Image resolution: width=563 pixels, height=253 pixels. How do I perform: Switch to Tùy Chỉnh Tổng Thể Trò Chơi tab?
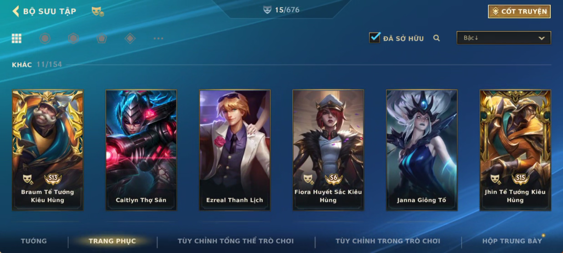236,241
